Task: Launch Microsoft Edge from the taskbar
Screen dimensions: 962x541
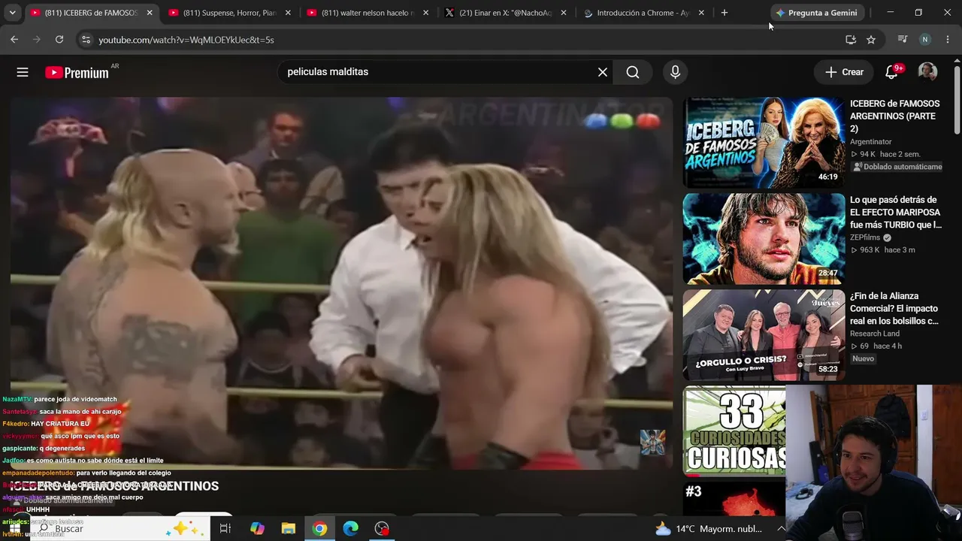Action: tap(351, 528)
